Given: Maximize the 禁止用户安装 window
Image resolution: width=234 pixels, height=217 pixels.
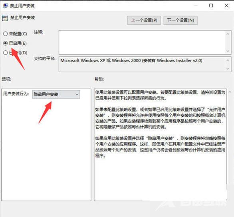Looking at the screenshot, I should click(211, 6).
